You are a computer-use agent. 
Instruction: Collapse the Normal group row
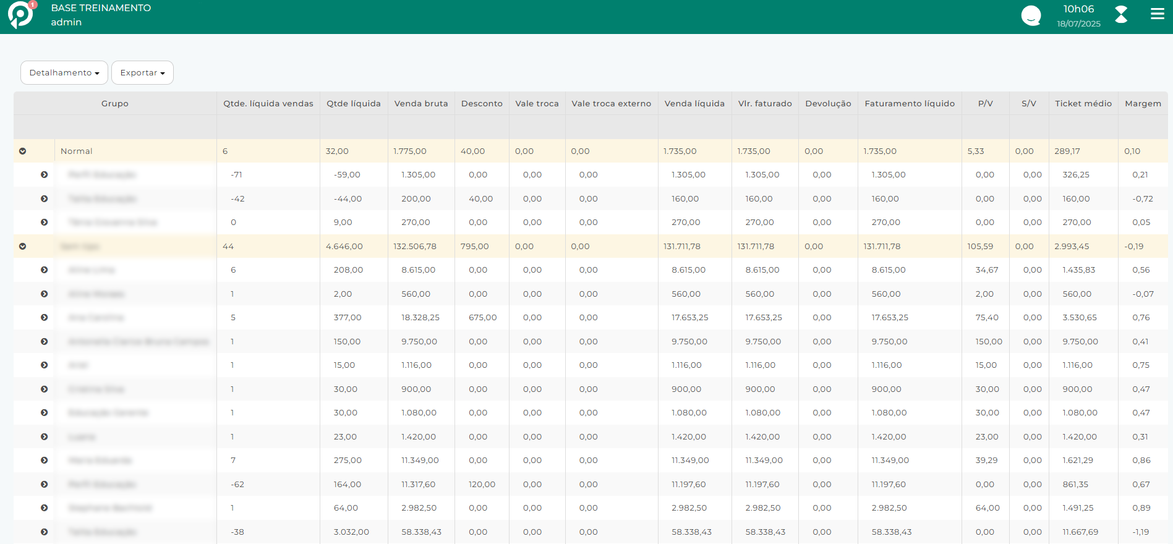(23, 151)
